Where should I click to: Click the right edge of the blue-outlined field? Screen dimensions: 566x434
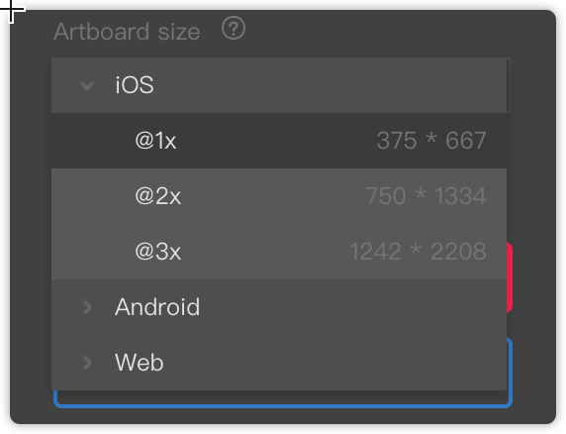(x=510, y=373)
